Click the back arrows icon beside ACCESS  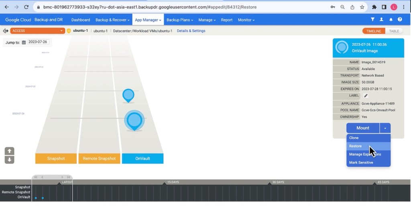pyautogui.click(x=6, y=31)
